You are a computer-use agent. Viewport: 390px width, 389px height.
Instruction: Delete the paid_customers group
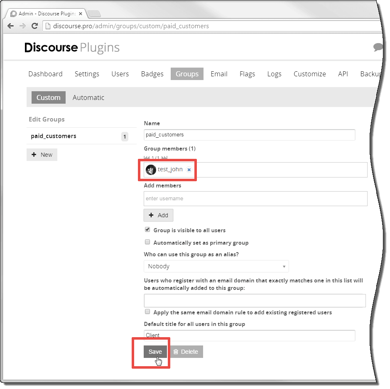tap(186, 352)
